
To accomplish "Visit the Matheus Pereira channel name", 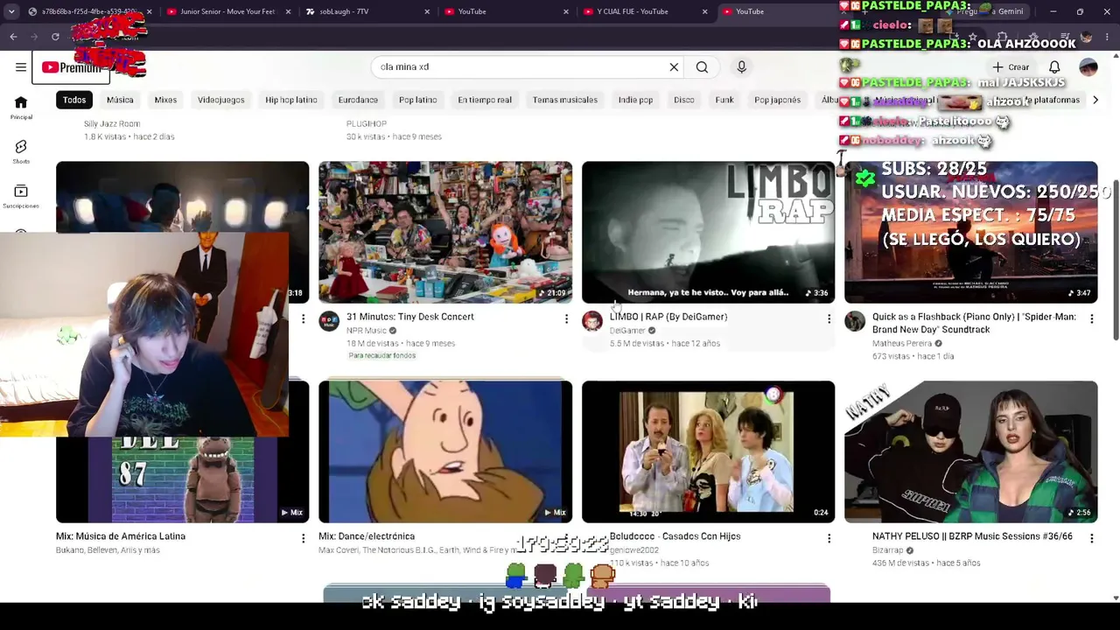I will pyautogui.click(x=902, y=344).
